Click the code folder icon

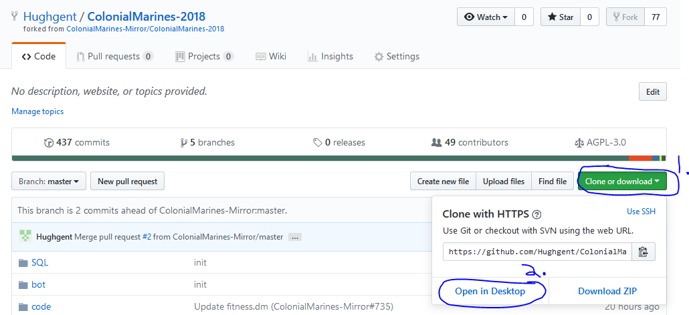point(23,307)
